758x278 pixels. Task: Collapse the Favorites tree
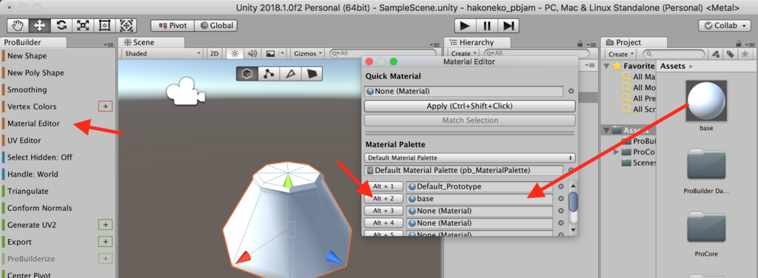pos(608,66)
